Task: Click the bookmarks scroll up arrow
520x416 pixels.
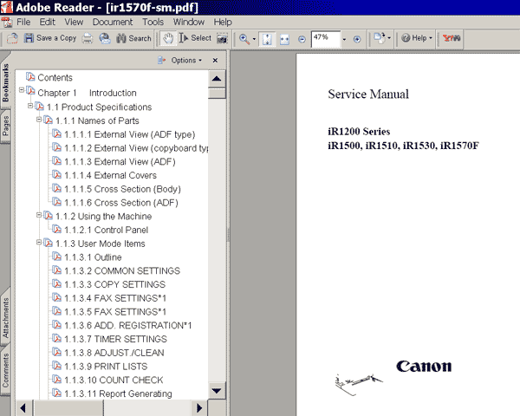Action: point(217,79)
